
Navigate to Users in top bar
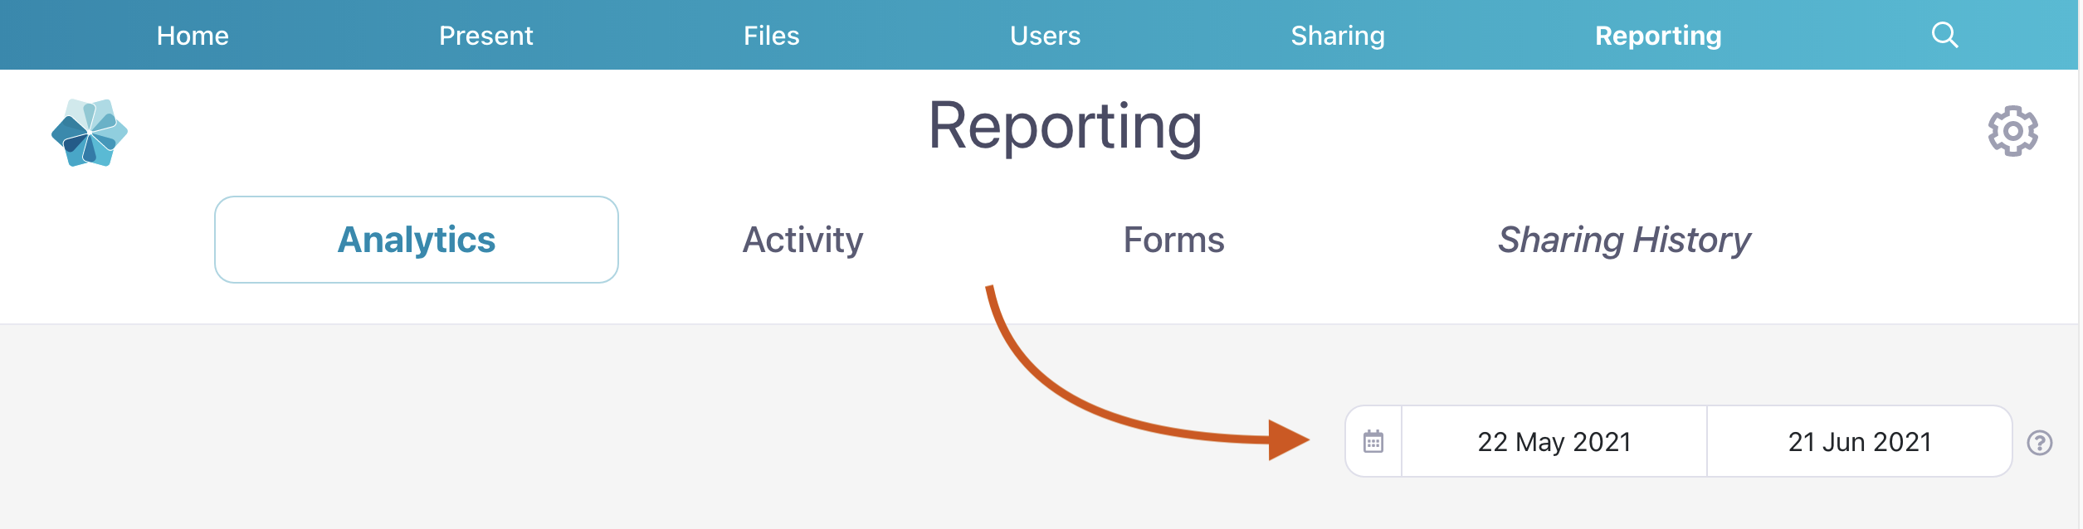click(x=1045, y=36)
